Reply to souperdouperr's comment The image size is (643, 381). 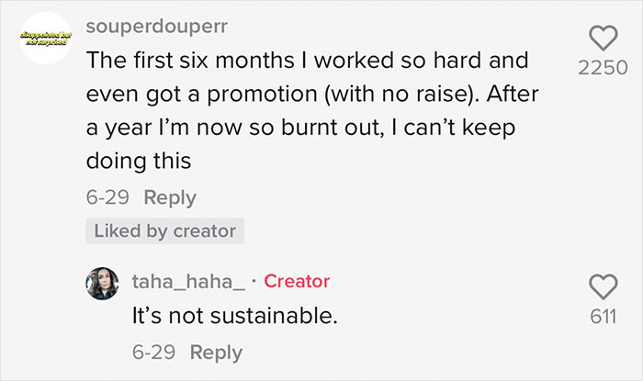(x=170, y=197)
